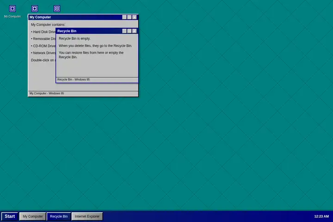
Task: Click the Removable Disks list entry
Action: click(x=43, y=39)
